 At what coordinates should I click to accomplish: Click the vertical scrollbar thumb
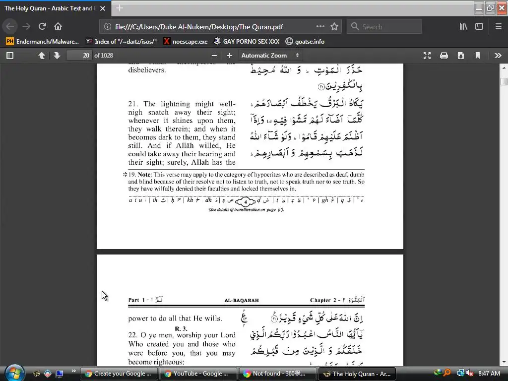click(504, 81)
